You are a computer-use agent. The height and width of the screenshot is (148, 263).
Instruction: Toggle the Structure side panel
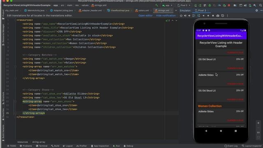coord(3,98)
